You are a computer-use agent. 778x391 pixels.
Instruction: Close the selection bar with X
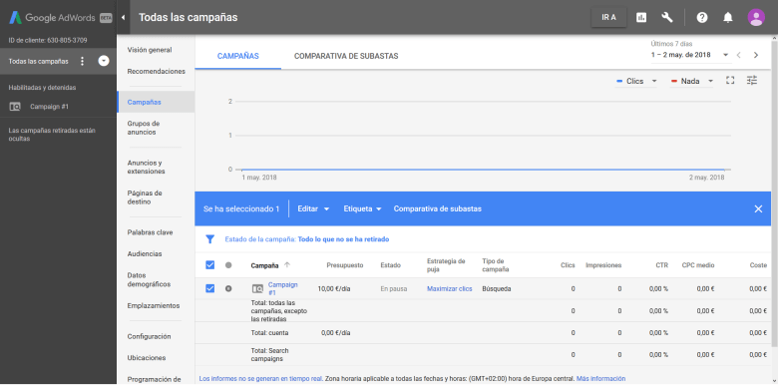758,208
